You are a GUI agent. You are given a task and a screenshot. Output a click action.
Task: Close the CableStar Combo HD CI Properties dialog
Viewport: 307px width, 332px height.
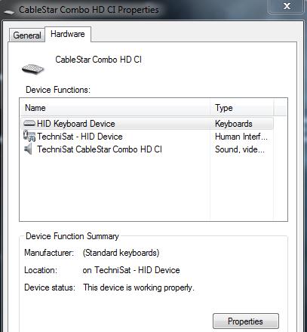(x=287, y=6)
